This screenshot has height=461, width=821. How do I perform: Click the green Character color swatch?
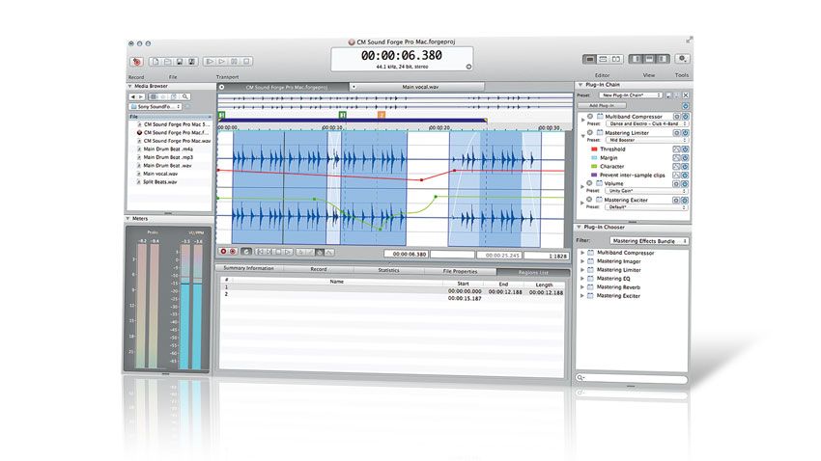point(594,166)
